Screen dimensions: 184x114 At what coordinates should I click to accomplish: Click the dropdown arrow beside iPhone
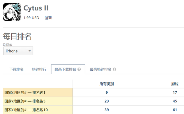29,51
